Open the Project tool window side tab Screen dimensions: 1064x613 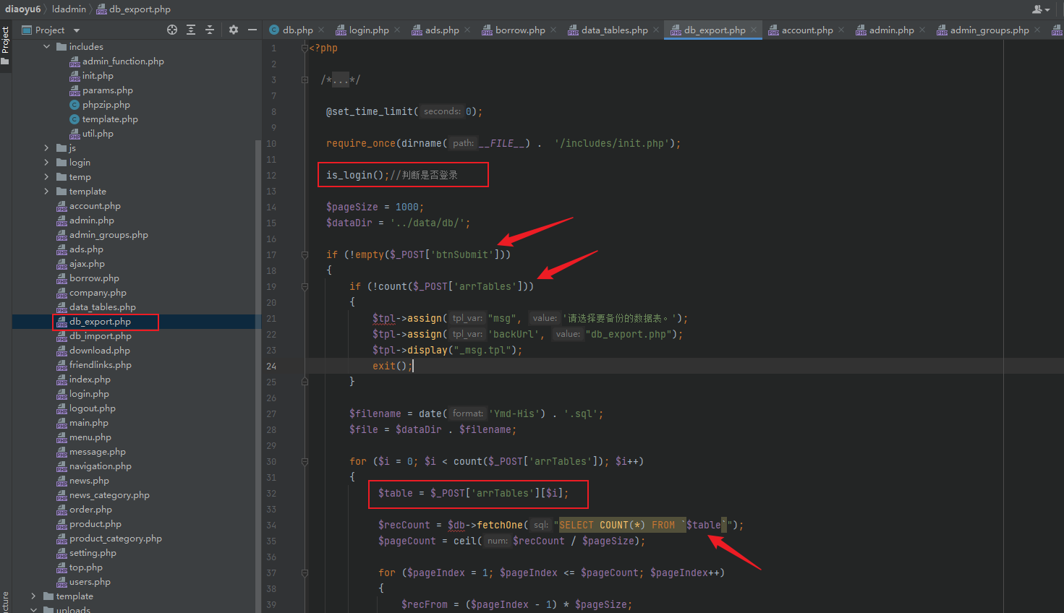[x=5, y=45]
